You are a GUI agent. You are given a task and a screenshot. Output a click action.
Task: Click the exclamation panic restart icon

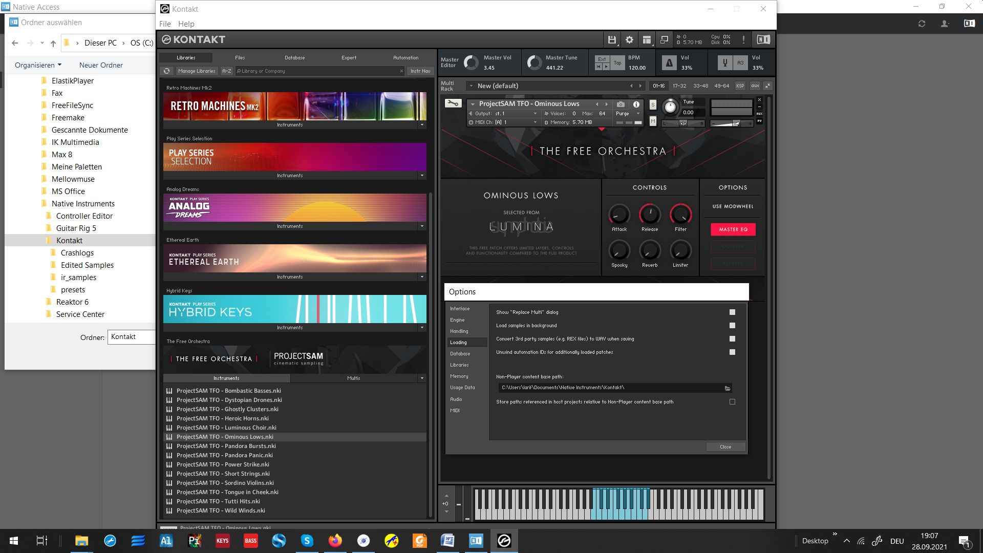tap(743, 39)
